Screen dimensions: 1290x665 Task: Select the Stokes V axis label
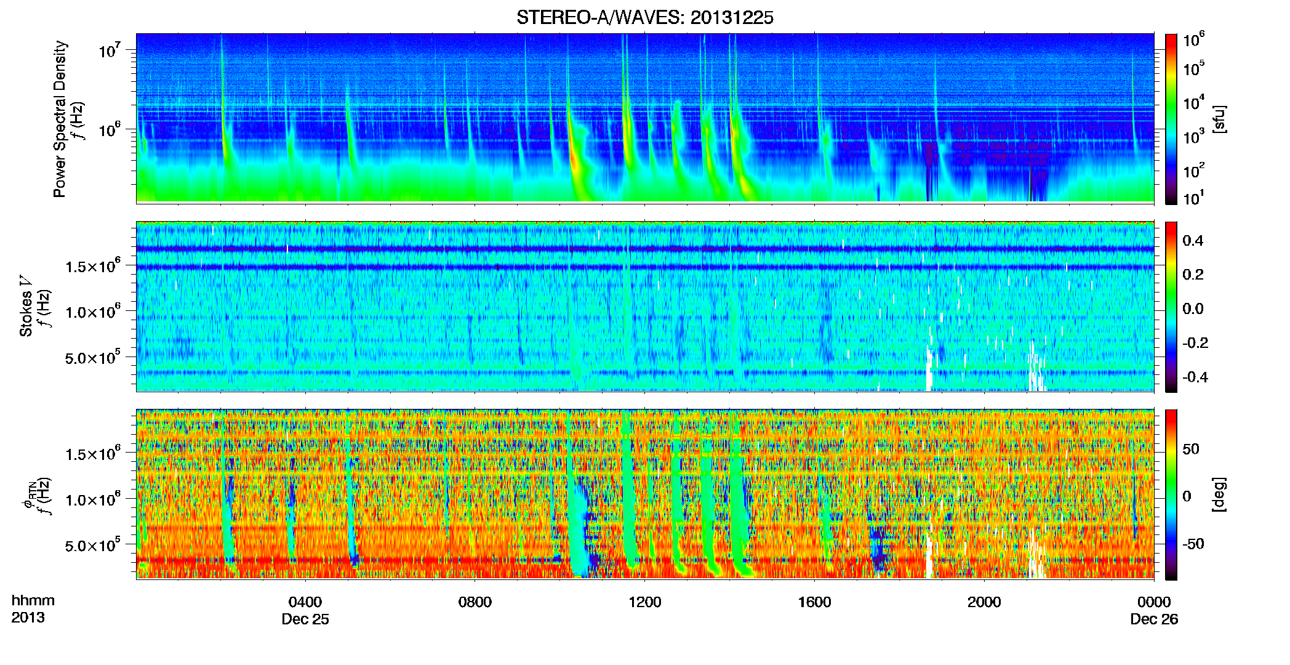tap(26, 306)
